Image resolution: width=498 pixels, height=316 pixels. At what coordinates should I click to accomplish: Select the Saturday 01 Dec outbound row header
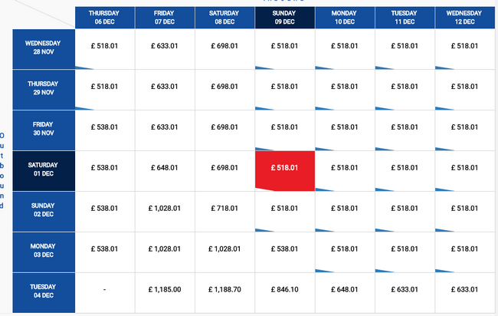point(44,171)
